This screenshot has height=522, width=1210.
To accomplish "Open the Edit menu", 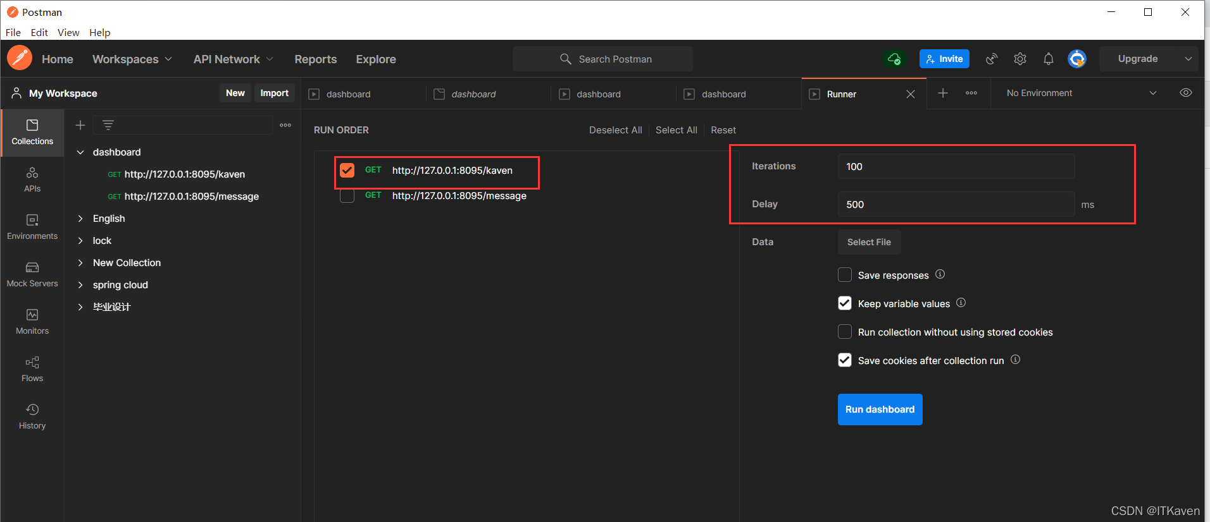I will [39, 32].
